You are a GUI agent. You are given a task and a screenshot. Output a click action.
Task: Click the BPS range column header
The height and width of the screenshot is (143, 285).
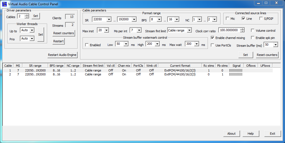tap(57, 66)
